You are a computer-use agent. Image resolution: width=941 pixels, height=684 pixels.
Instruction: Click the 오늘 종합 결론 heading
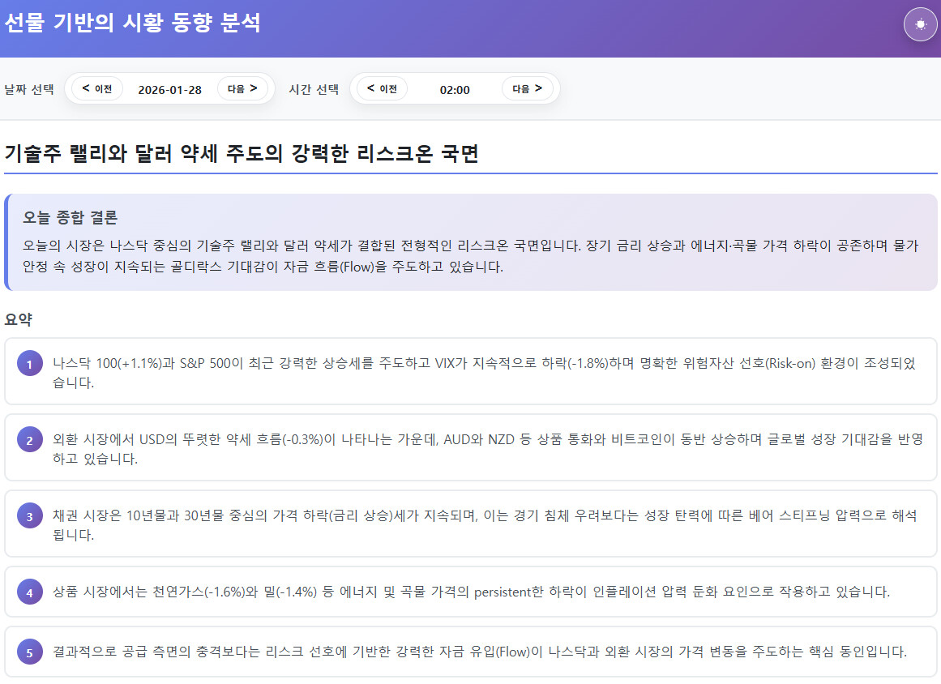pos(70,217)
